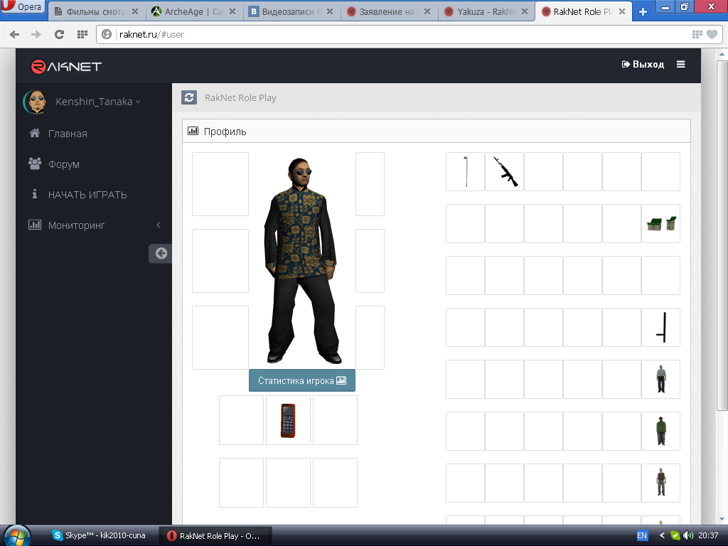Click the RakNet logo in header

[66, 66]
